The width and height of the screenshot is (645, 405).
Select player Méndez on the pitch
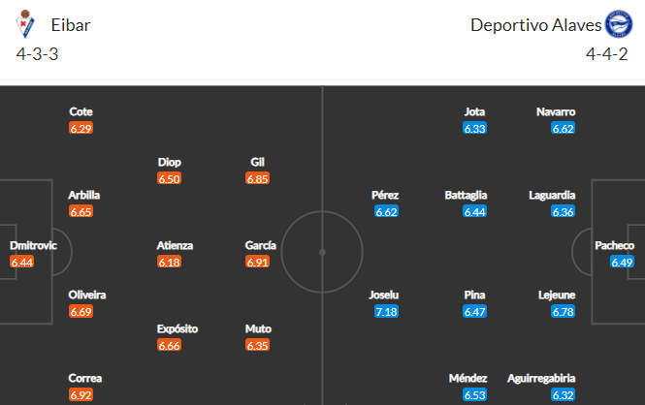click(468, 378)
